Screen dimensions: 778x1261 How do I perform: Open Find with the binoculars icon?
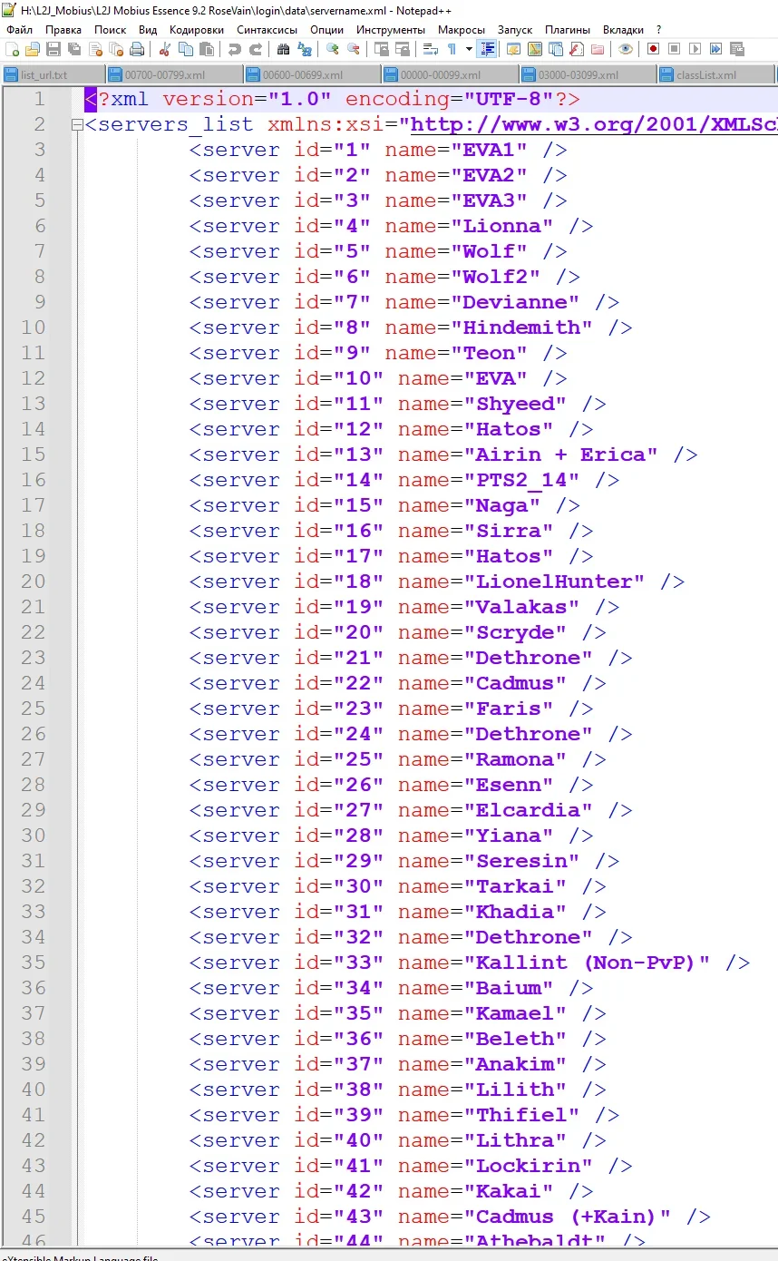click(x=284, y=49)
